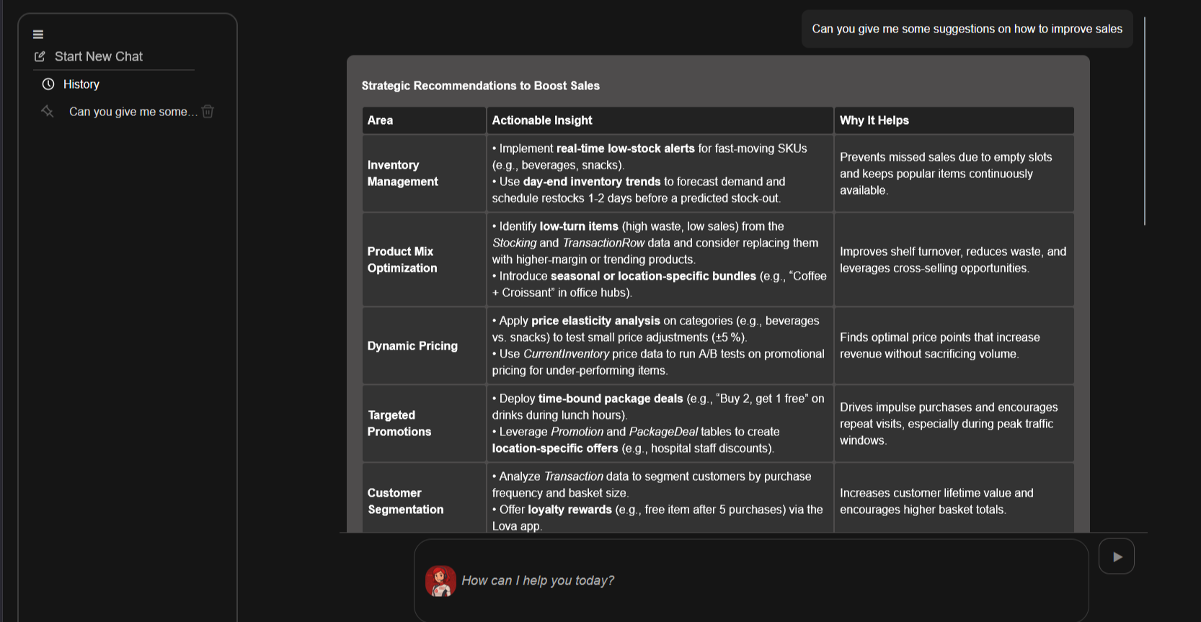
Task: Open the hamburger menu icon
Action: pos(38,34)
